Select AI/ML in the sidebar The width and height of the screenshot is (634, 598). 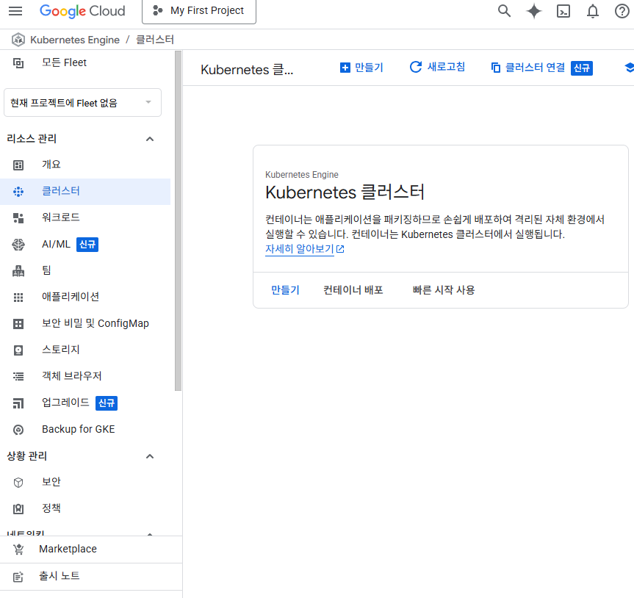pyautogui.click(x=85, y=244)
